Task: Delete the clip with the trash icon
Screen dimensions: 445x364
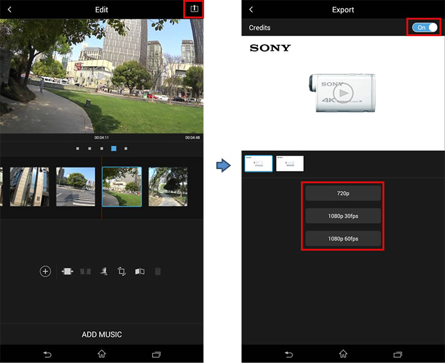Action: pyautogui.click(x=158, y=271)
